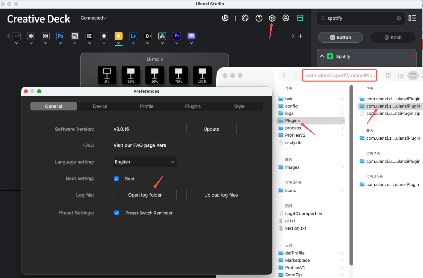Open the user account icon

coord(286,18)
